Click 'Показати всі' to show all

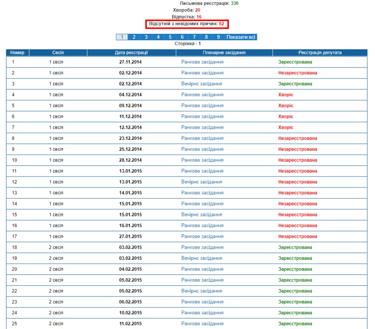[x=240, y=37]
